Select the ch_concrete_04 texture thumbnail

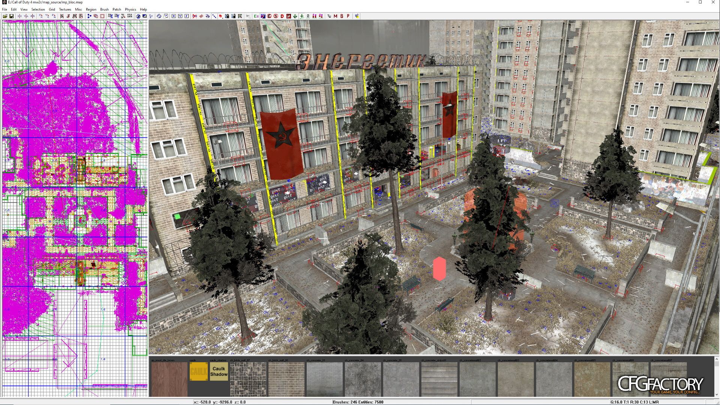tap(363, 379)
